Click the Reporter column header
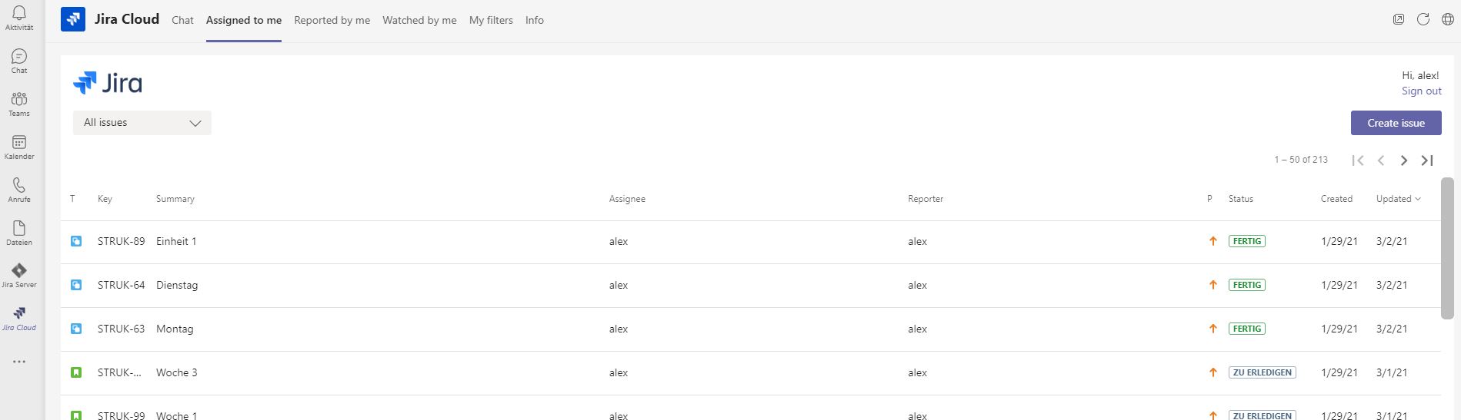 click(x=926, y=199)
